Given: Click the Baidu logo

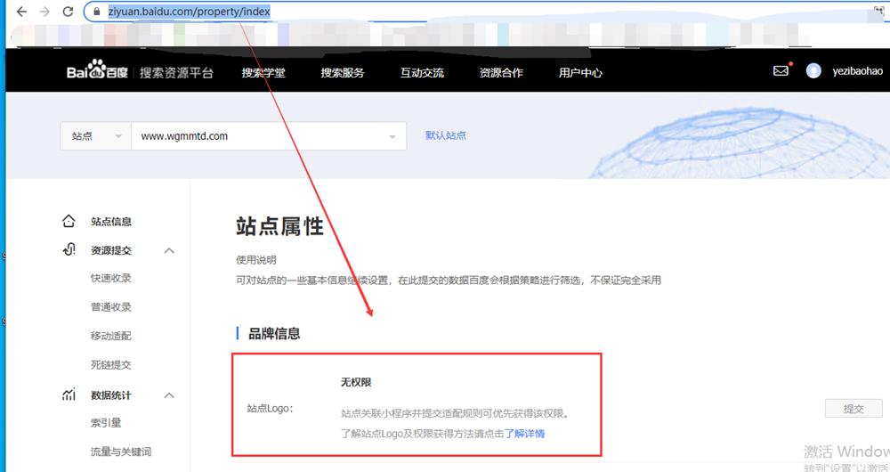Looking at the screenshot, I should (x=98, y=72).
